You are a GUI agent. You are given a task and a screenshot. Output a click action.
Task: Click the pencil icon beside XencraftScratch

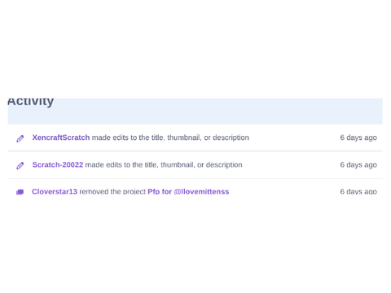coord(20,138)
